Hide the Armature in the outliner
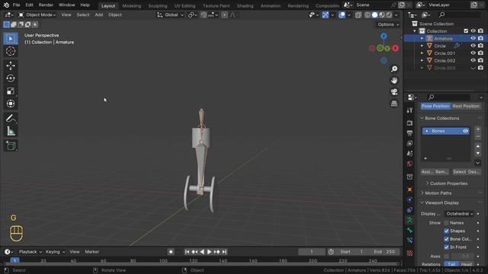Image resolution: width=488 pixels, height=274 pixels. click(473, 39)
